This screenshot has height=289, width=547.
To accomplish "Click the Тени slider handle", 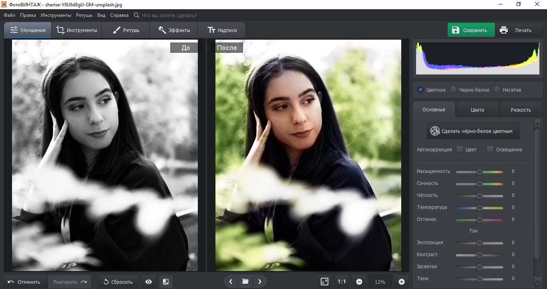I will click(x=479, y=279).
